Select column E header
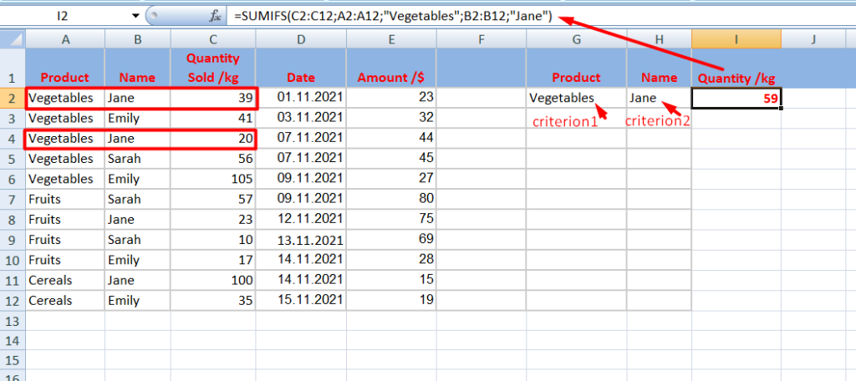The width and height of the screenshot is (856, 381). click(391, 39)
